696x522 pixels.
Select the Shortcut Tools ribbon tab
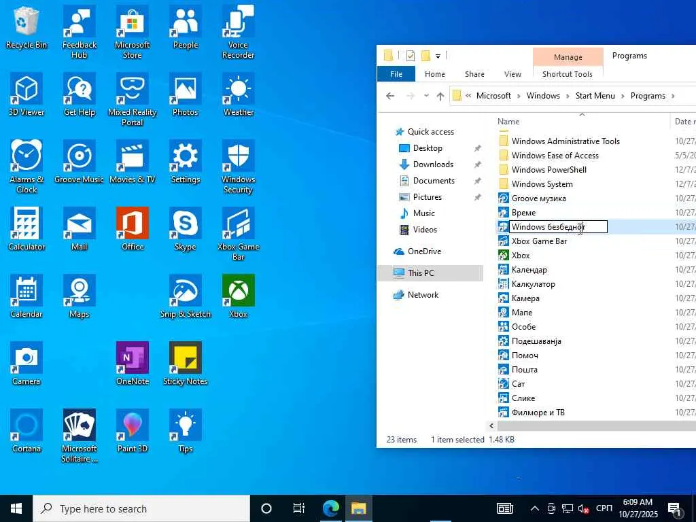(568, 74)
